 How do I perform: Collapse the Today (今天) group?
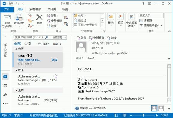pyautogui.click(x=16, y=49)
